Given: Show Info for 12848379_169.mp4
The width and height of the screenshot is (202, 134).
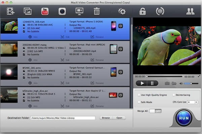Looking at the screenshot, I should [x=33, y=37].
